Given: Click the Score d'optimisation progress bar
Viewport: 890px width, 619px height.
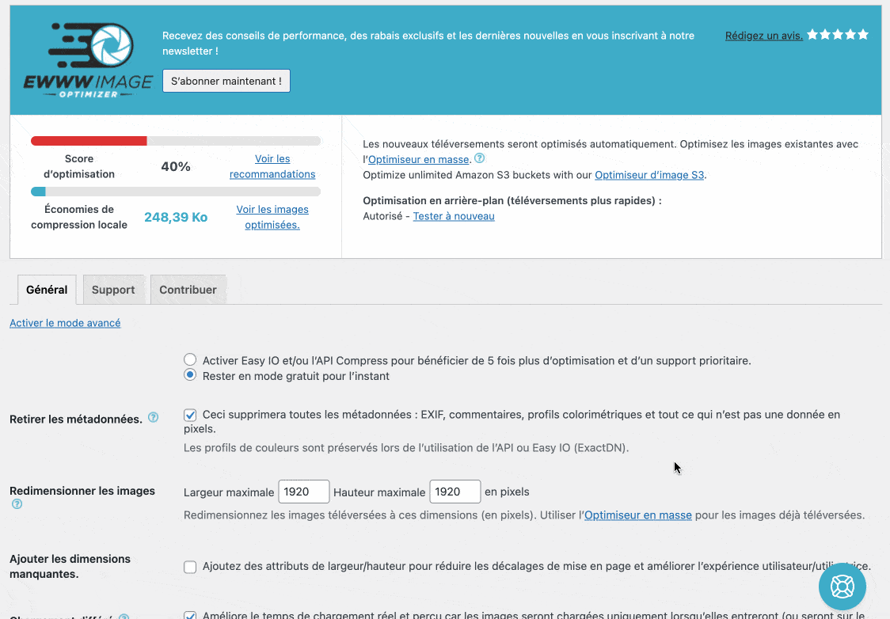Looking at the screenshot, I should pos(175,140).
